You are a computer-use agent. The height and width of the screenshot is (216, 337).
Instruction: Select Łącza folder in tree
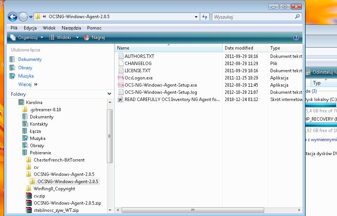pos(35,131)
